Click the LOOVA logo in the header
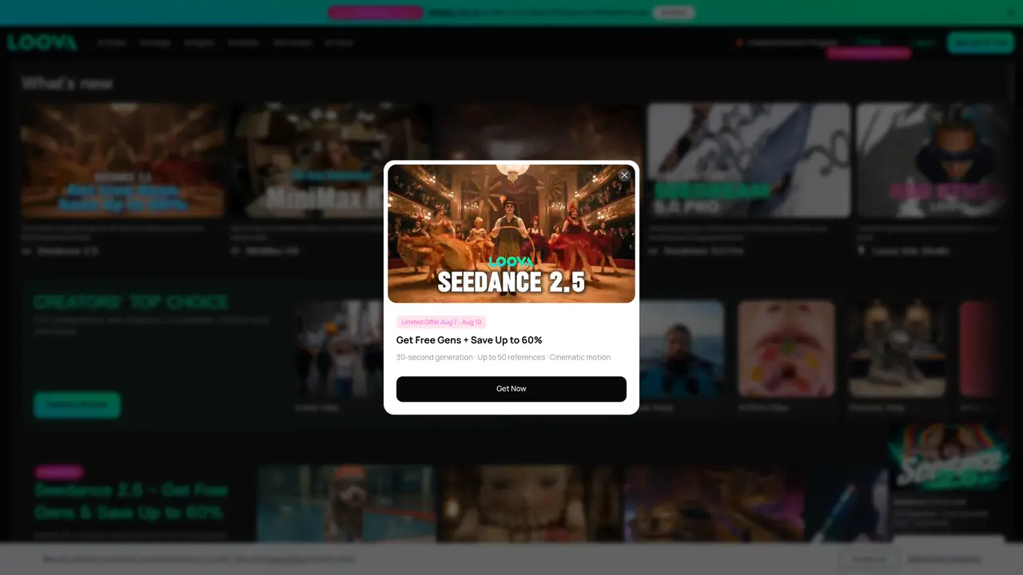The width and height of the screenshot is (1023, 575). (x=42, y=42)
